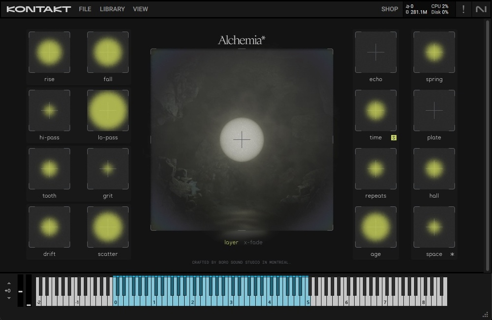Toggle the tempo sync S next to time
Viewport: 492px width, 320px height.
coord(394,138)
